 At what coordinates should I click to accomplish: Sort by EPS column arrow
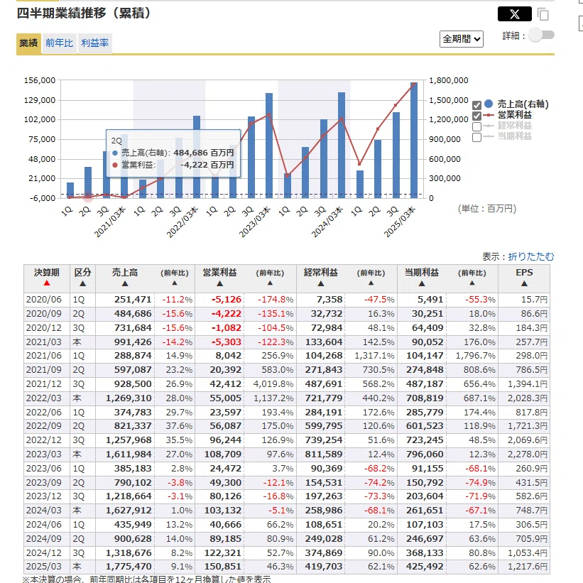point(524,284)
